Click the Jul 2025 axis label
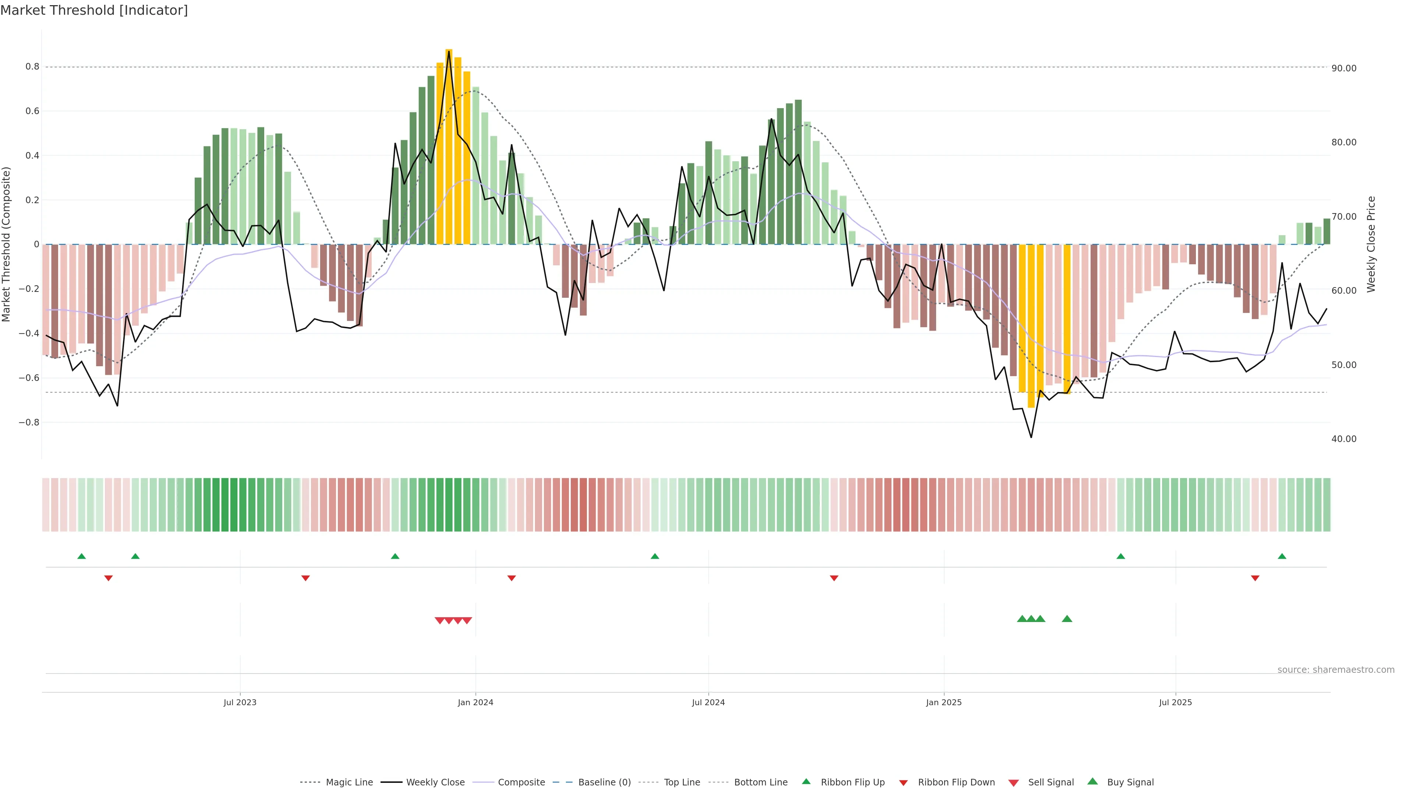 pos(1175,702)
